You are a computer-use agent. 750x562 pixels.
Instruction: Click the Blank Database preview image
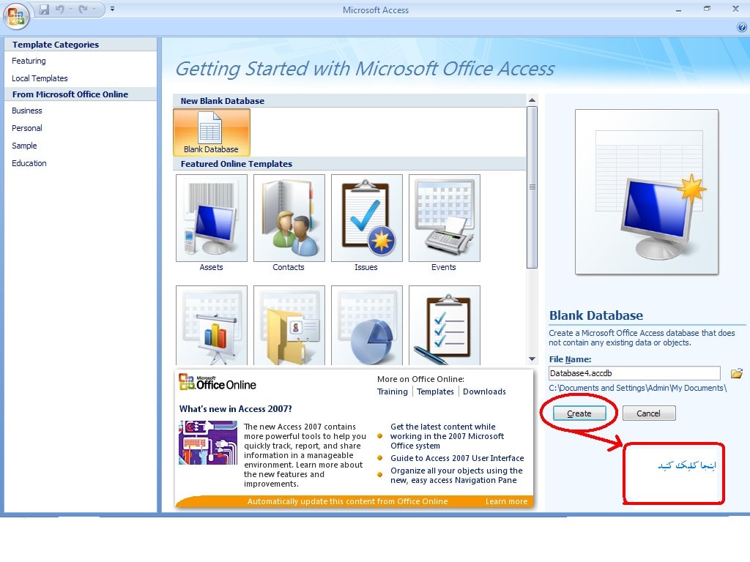pos(646,192)
